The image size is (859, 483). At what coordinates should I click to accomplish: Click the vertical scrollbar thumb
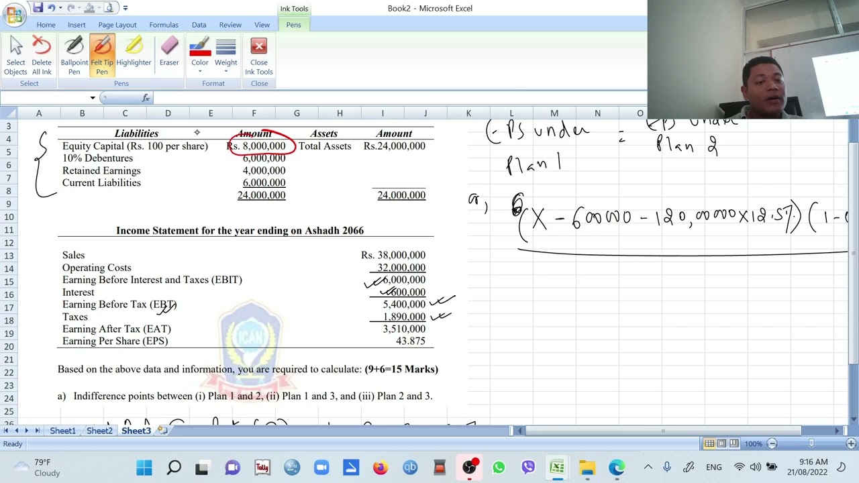[853, 254]
